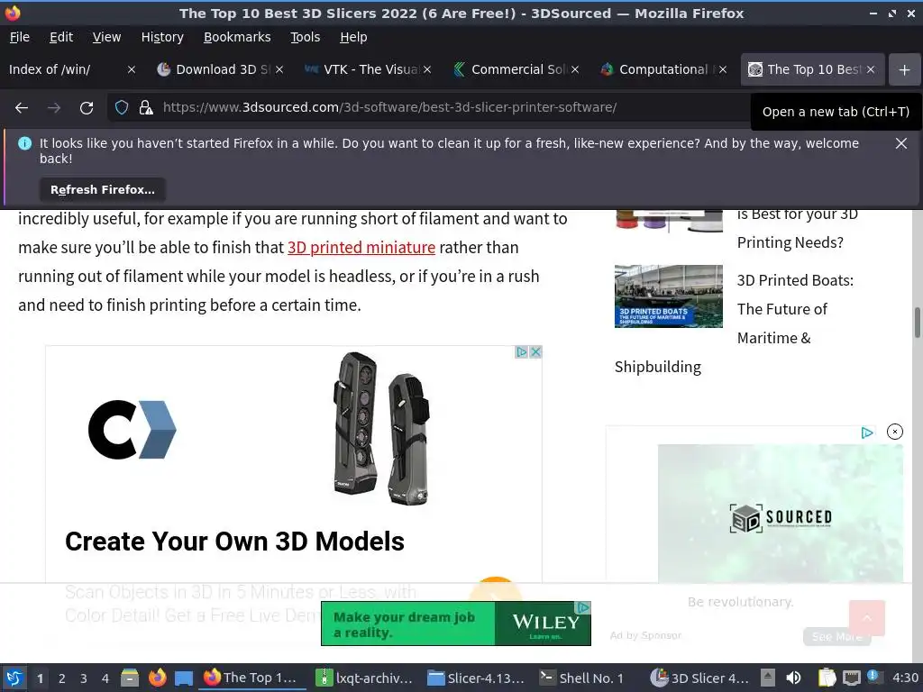Viewport: 923px width, 692px height.
Task: Close the 'Index of /win/' tab
Action: (132, 69)
